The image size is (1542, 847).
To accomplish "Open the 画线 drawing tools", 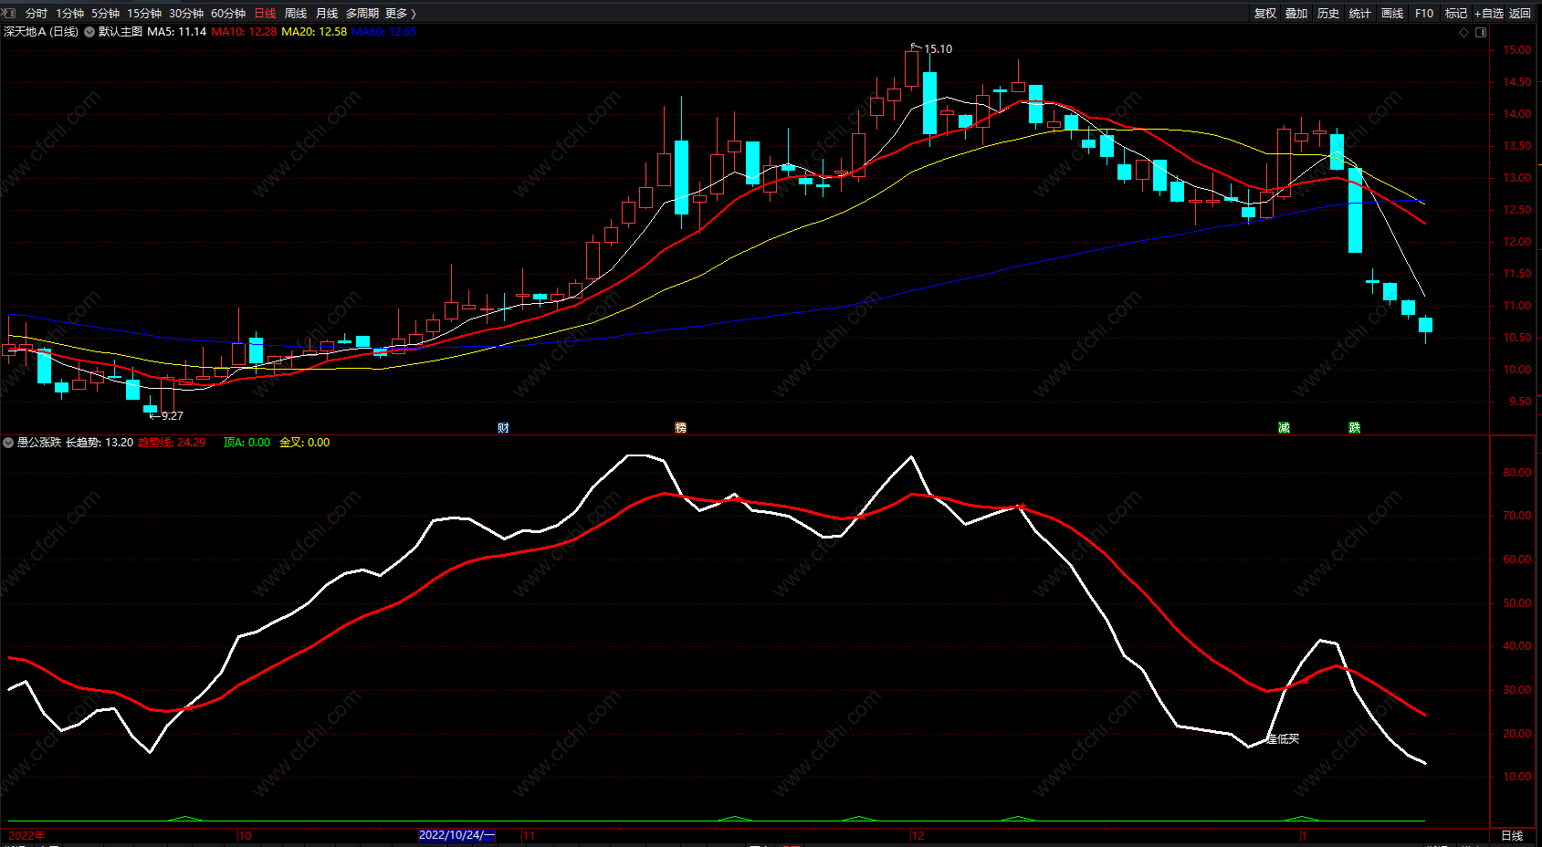I will click(x=1392, y=13).
